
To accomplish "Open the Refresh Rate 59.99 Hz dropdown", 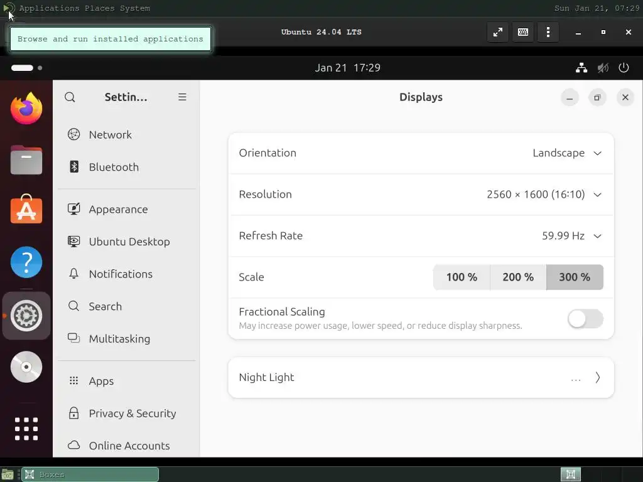I will click(421, 236).
